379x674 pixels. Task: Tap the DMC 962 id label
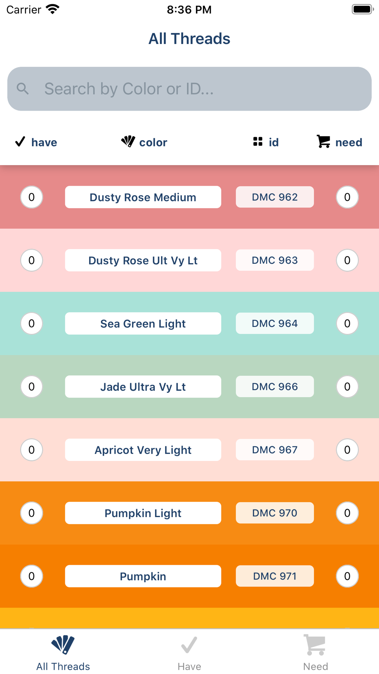click(275, 197)
